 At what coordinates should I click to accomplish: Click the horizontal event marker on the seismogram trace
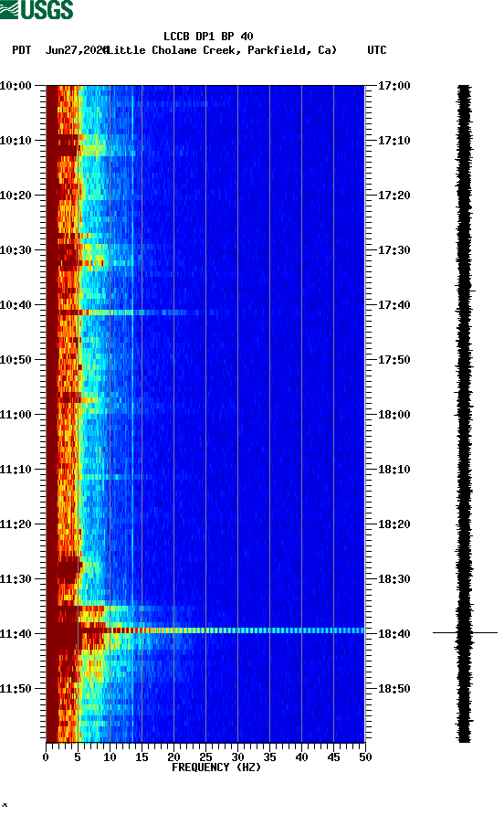click(465, 632)
